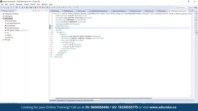The height and width of the screenshot is (111, 198).
Task: Open the Dependencies tab of pom editor
Action: pyautogui.click(x=62, y=101)
